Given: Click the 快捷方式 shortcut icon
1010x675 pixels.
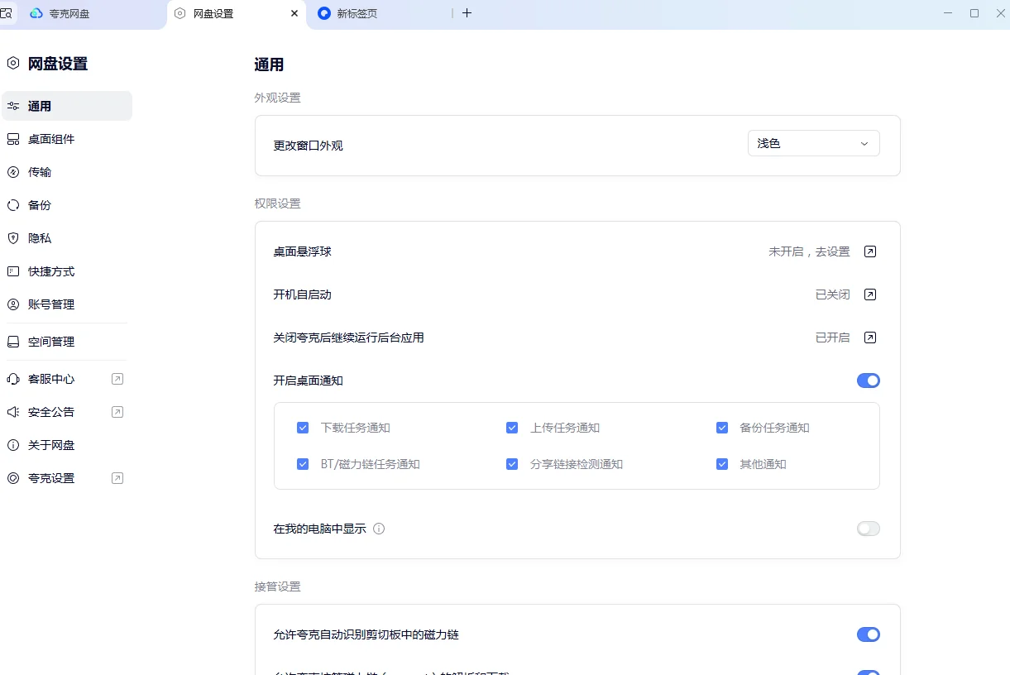Looking at the screenshot, I should (x=13, y=271).
